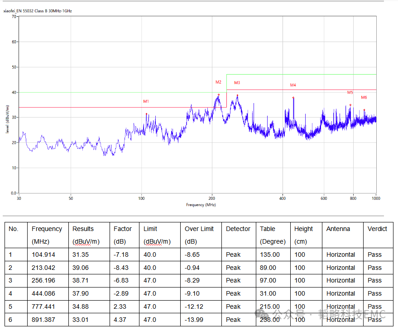Click the level (dBuV/m) y-axis label

click(7, 120)
